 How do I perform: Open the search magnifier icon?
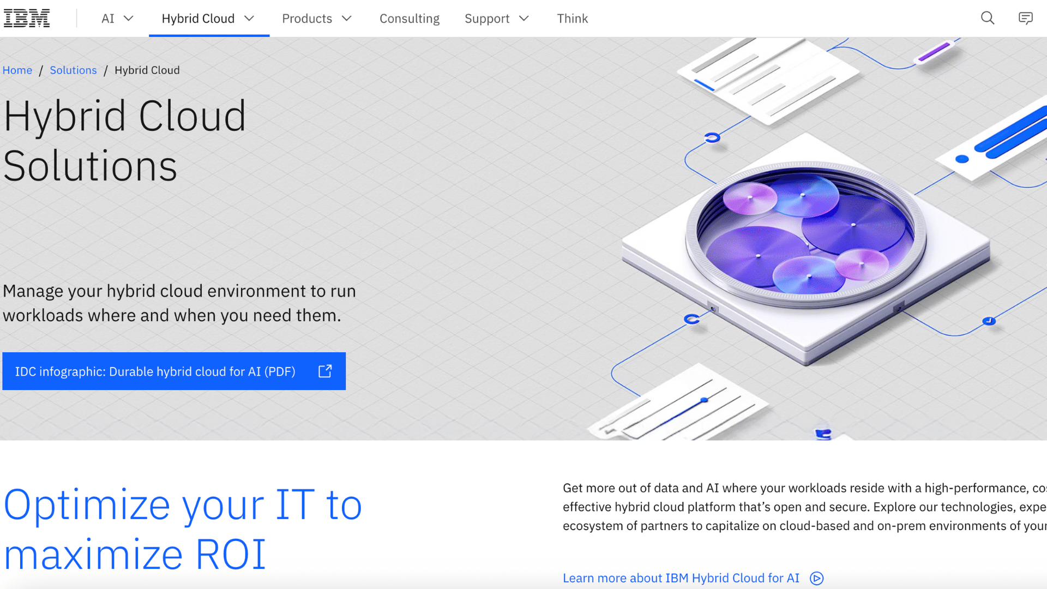pyautogui.click(x=988, y=18)
